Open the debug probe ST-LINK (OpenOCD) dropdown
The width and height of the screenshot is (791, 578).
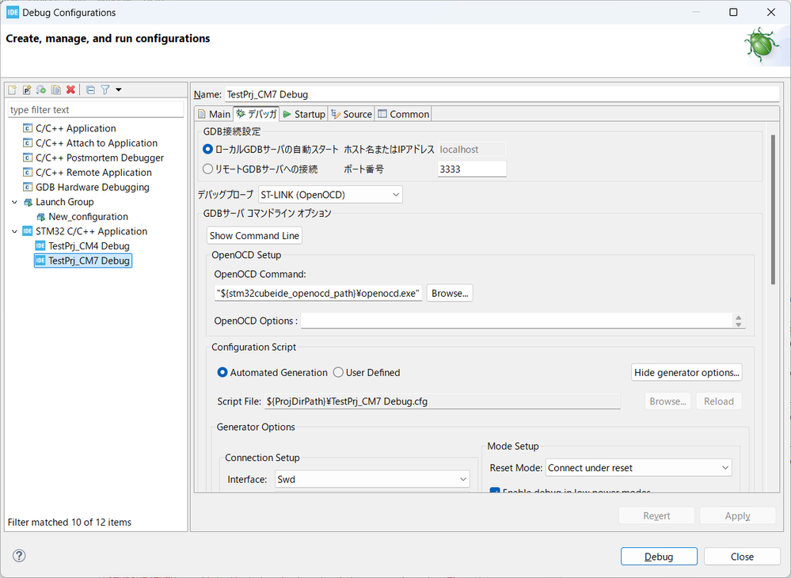(330, 194)
